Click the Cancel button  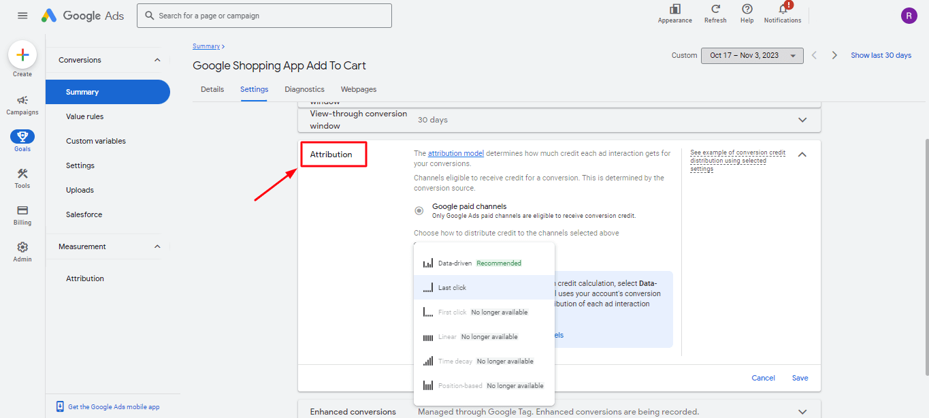[x=763, y=378]
